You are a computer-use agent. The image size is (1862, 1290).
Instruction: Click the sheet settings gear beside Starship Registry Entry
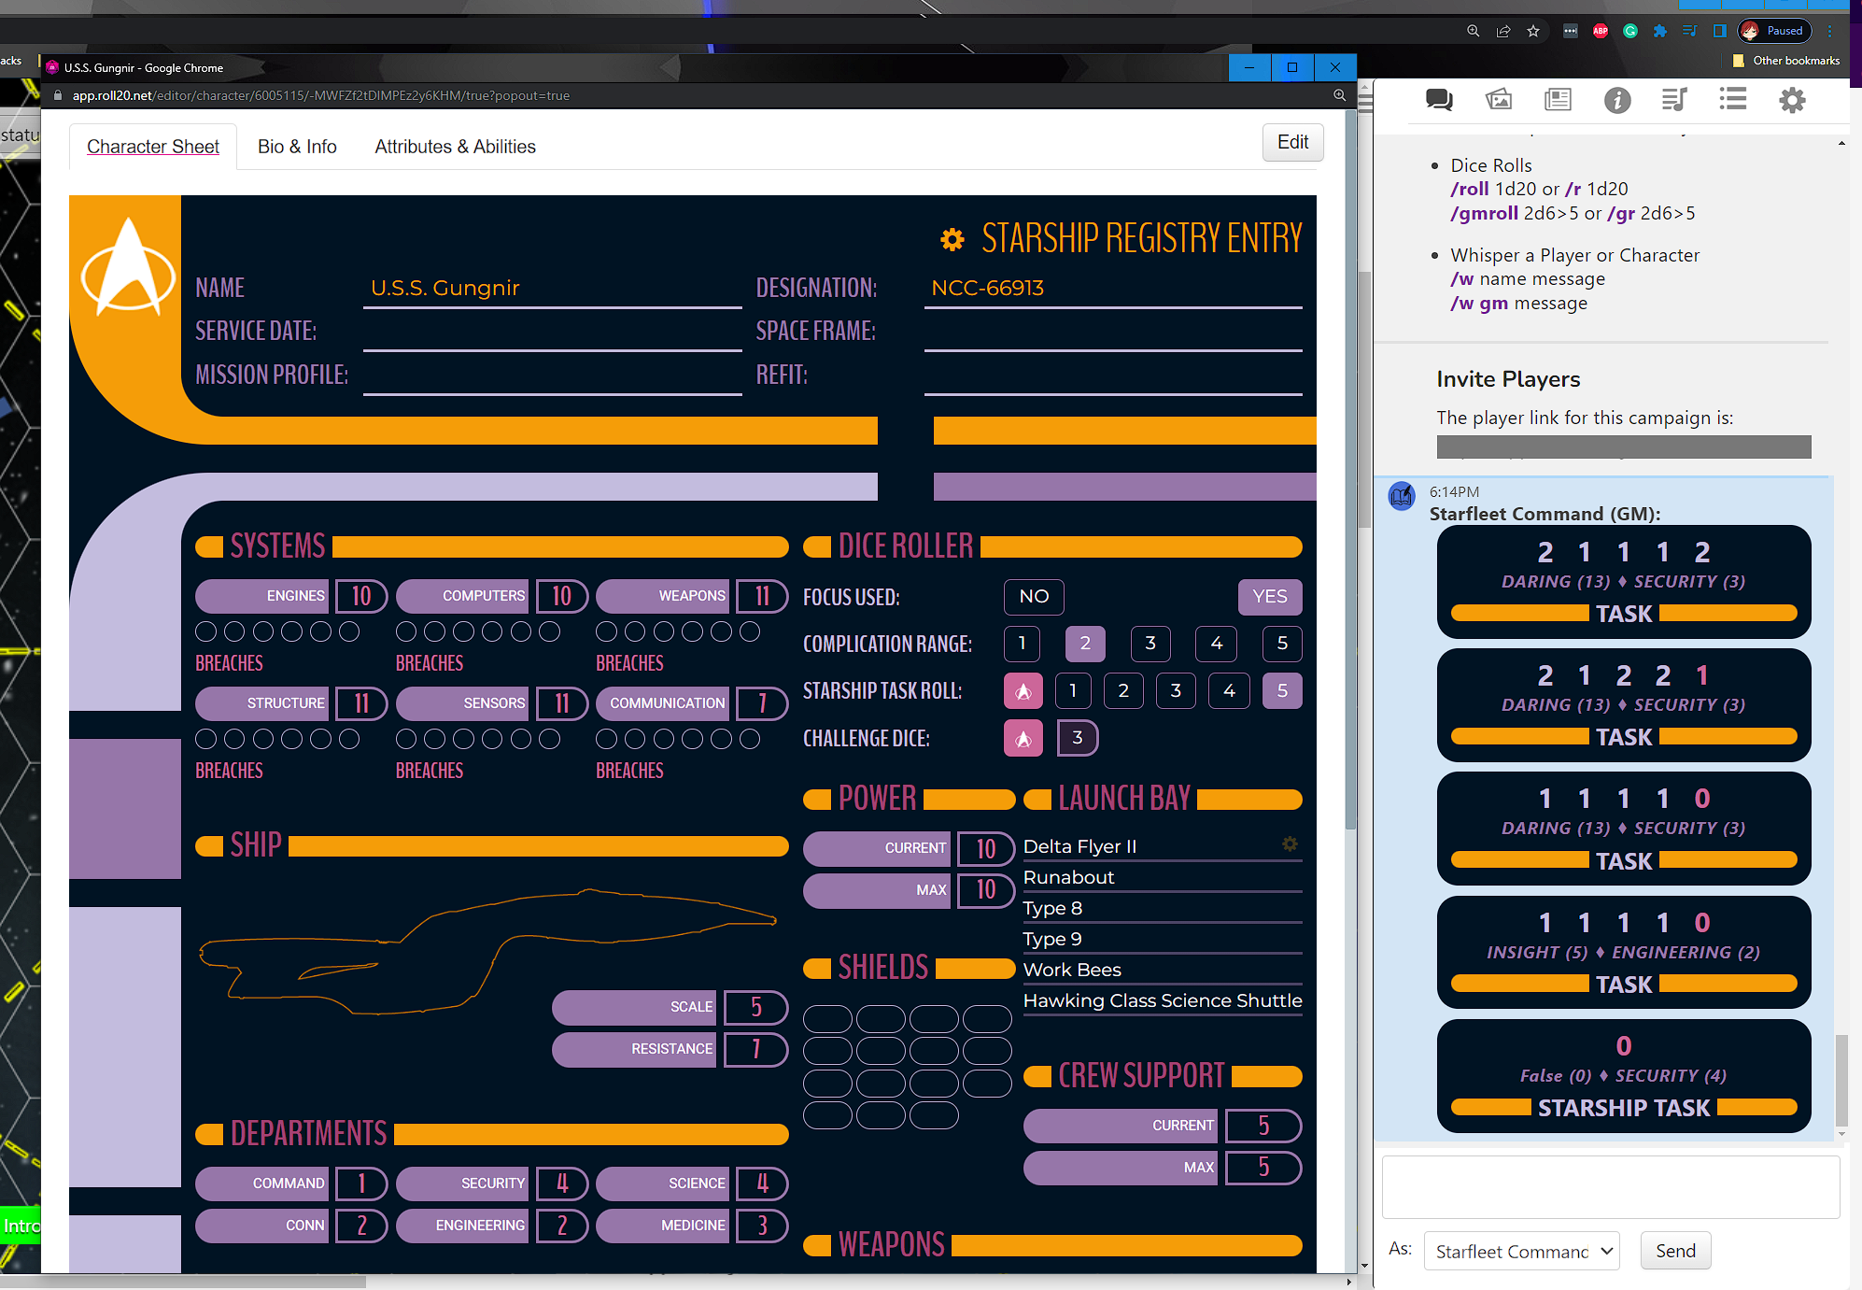[x=952, y=240]
